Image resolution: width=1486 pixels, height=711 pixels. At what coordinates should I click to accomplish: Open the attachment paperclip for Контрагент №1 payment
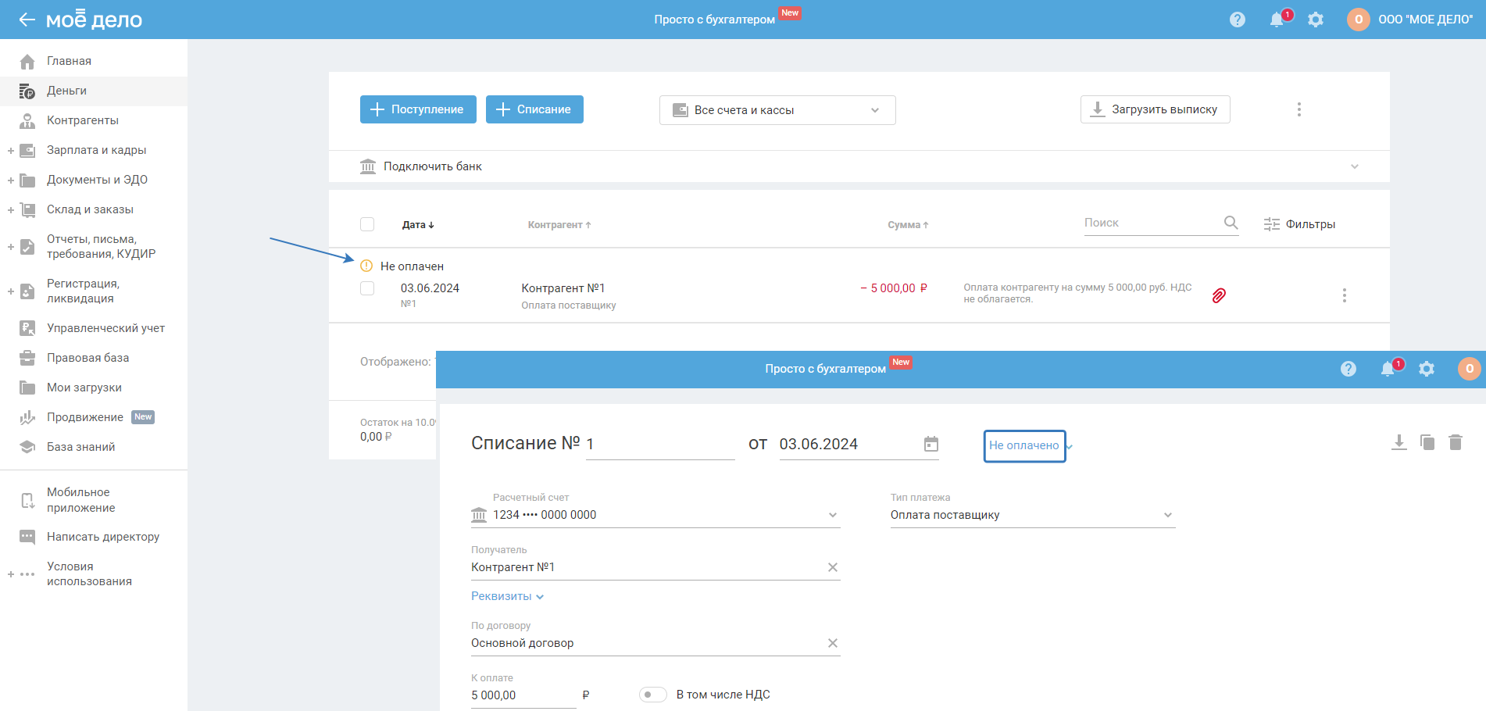point(1219,295)
